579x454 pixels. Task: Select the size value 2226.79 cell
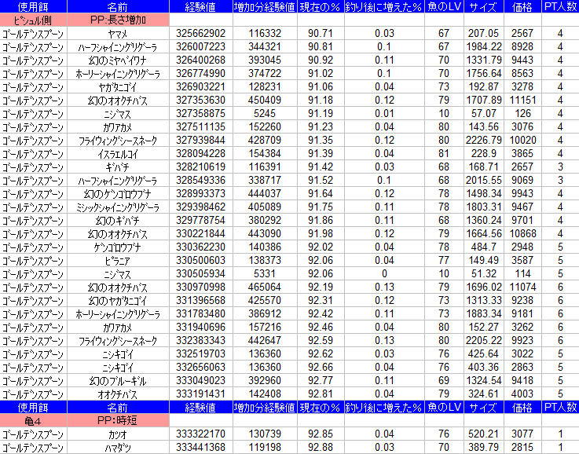coord(483,140)
